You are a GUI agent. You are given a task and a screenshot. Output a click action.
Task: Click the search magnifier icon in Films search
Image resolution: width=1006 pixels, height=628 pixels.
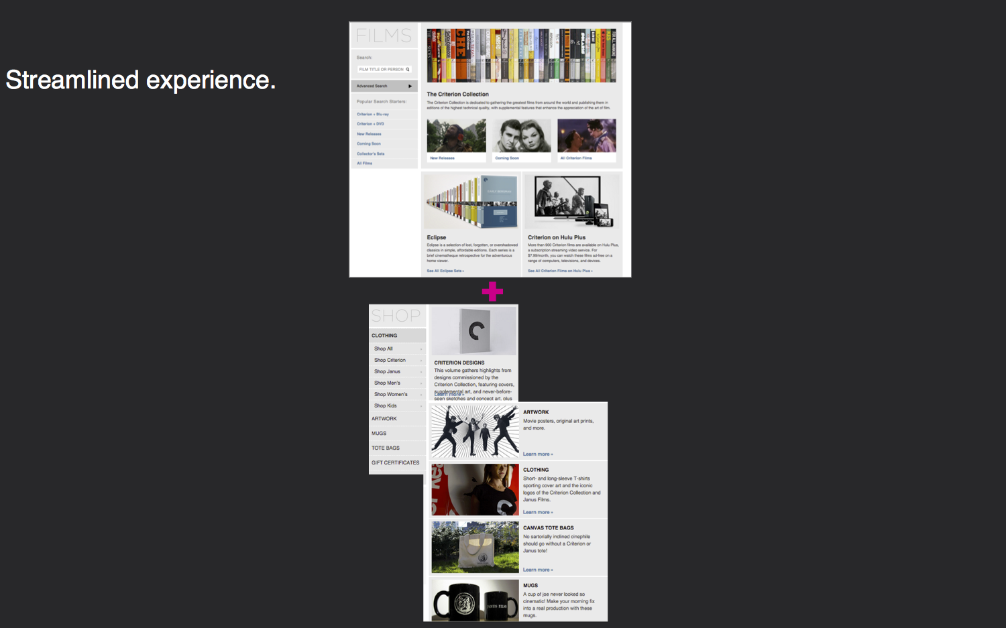click(407, 69)
